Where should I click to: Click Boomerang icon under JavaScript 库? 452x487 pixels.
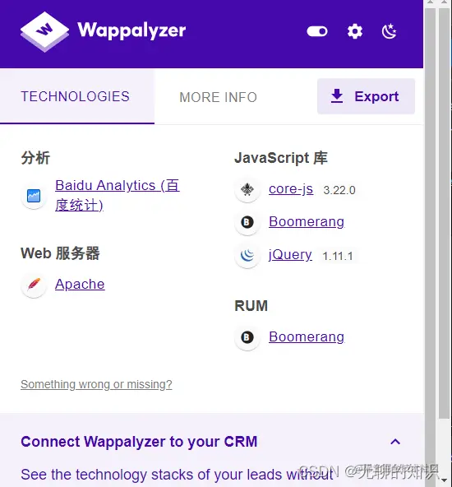click(247, 222)
